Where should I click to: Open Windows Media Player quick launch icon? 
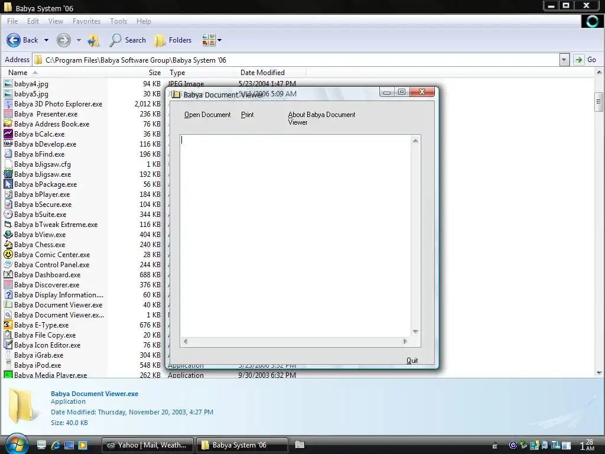click(83, 445)
